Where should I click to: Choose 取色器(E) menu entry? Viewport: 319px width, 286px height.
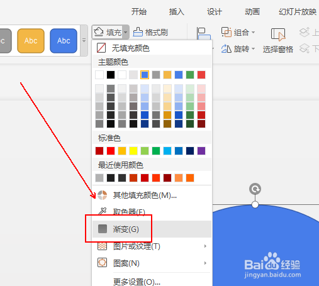point(152,212)
